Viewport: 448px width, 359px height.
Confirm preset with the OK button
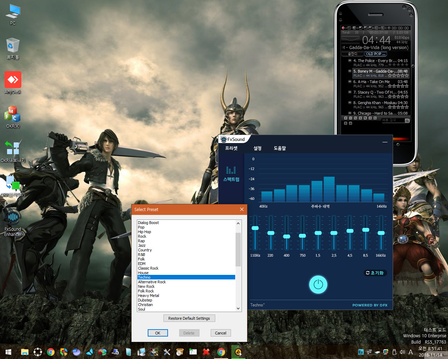tap(157, 333)
